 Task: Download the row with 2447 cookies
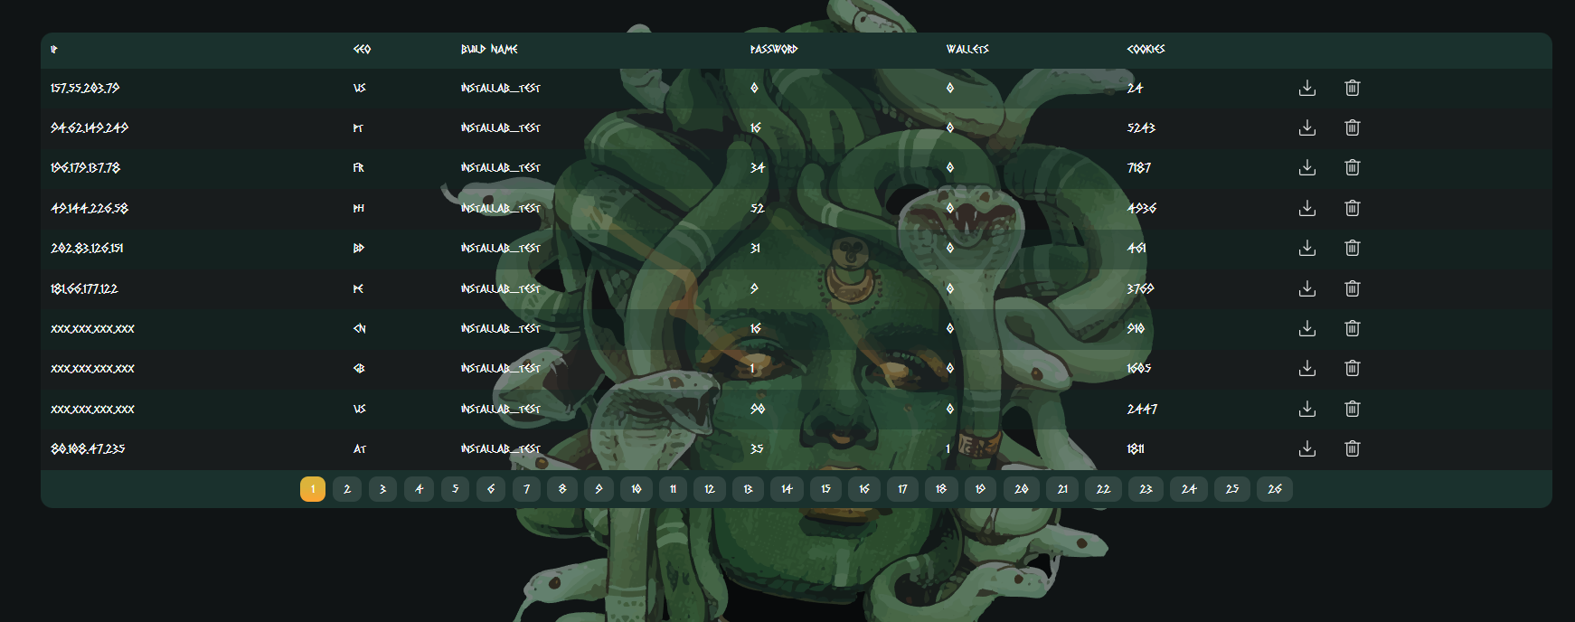(x=1307, y=409)
